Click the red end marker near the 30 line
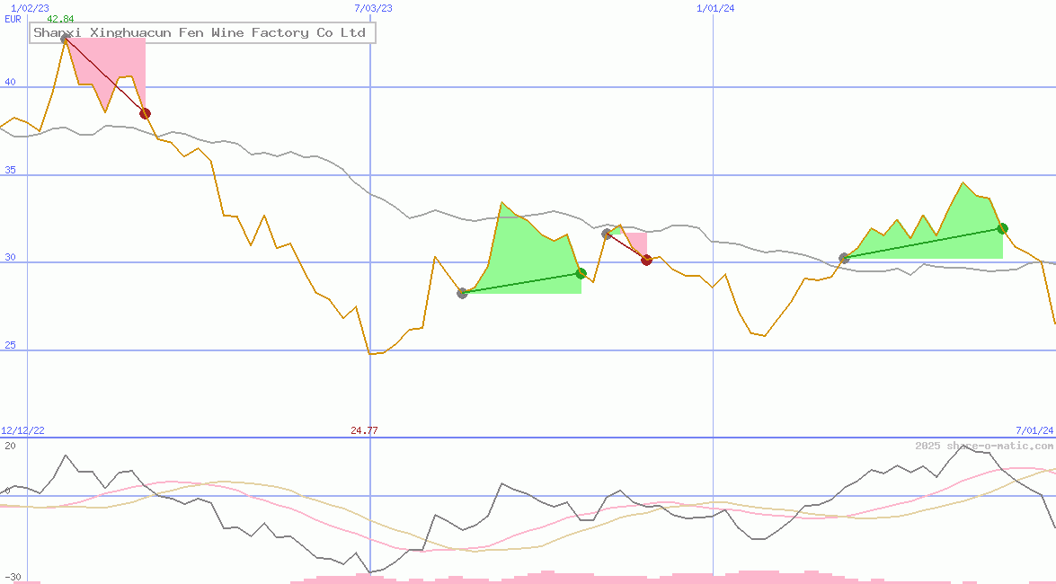This screenshot has height=584, width=1056. pos(646,260)
